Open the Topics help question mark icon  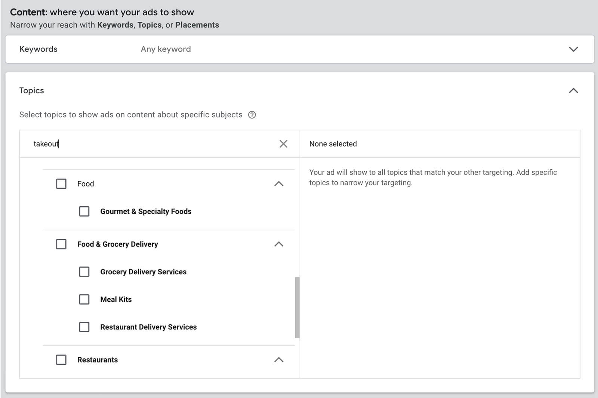pos(252,115)
